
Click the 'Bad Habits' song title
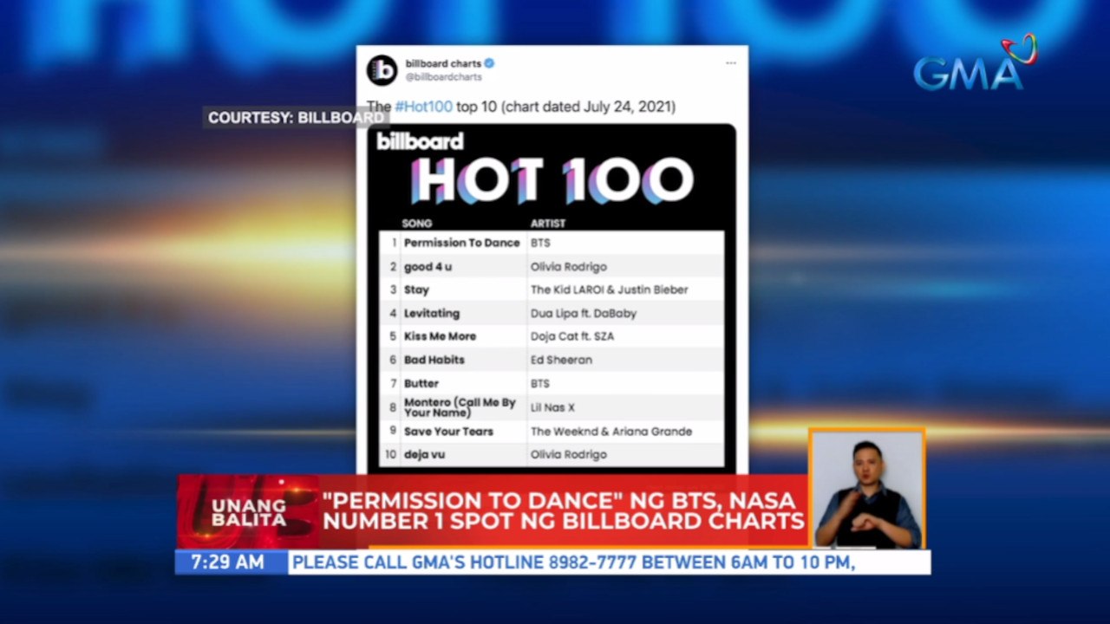coord(434,360)
